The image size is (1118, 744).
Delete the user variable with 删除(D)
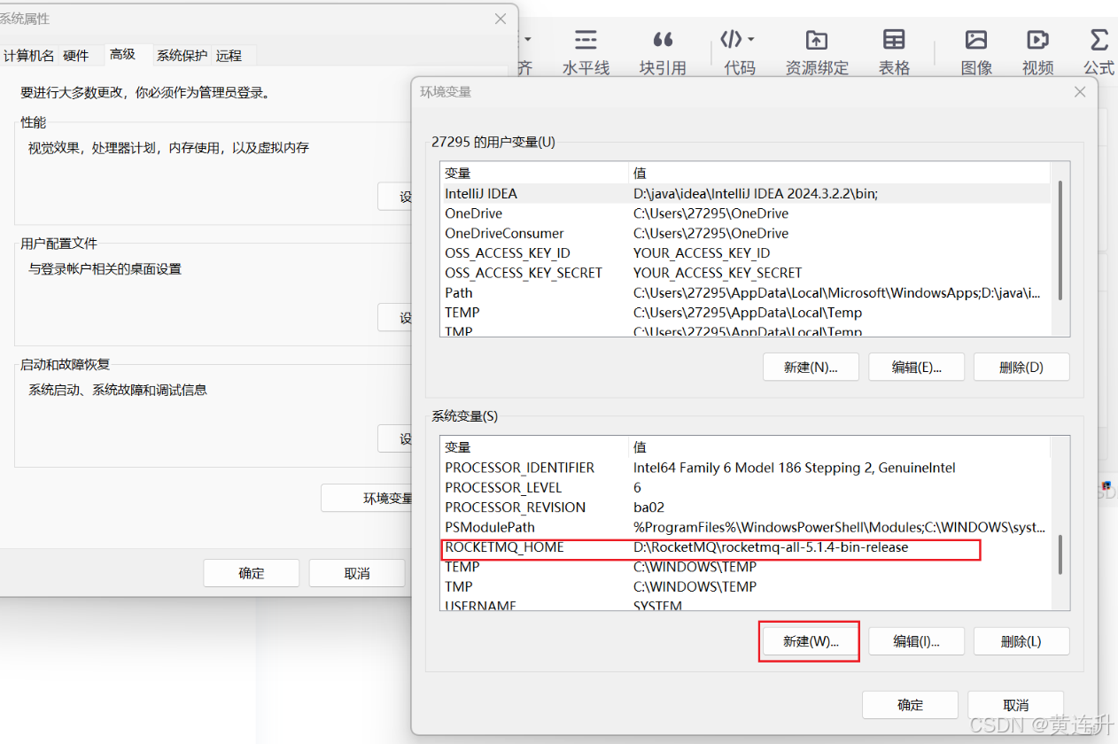tap(1021, 367)
